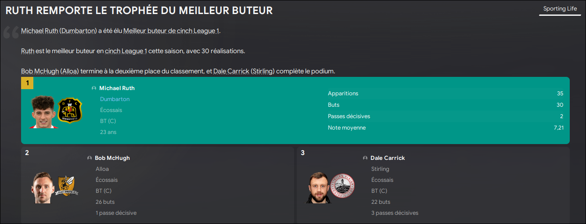Open the Meilleur buteur de cinch League 1 link
The height and width of the screenshot is (224, 586).
pyautogui.click(x=171, y=31)
